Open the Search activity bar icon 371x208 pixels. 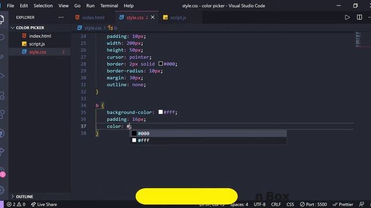tap(2, 37)
